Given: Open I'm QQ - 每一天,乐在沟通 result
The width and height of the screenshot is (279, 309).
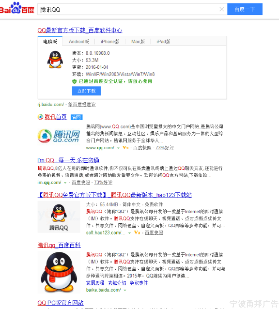Looking at the screenshot, I should tap(68, 160).
